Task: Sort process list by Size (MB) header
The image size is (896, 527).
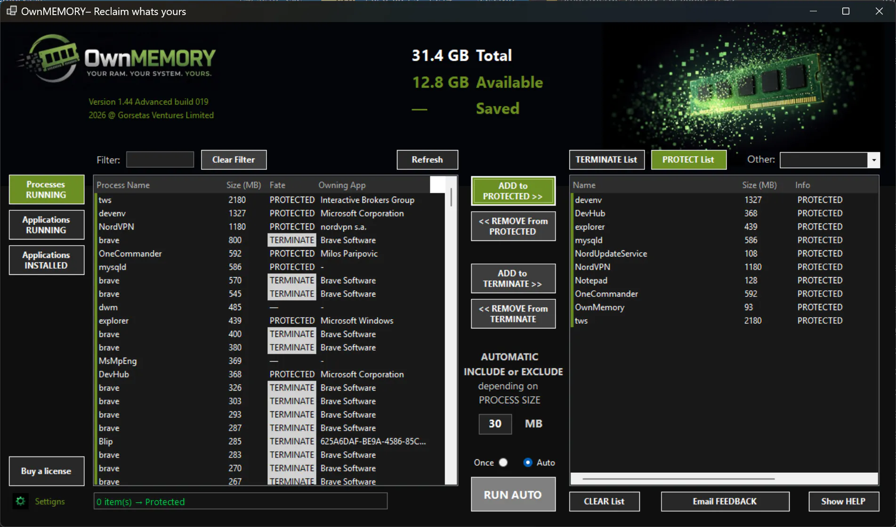Action: [x=244, y=185]
